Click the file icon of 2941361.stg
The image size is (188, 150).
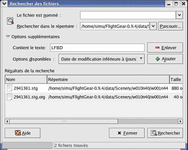(9, 88)
